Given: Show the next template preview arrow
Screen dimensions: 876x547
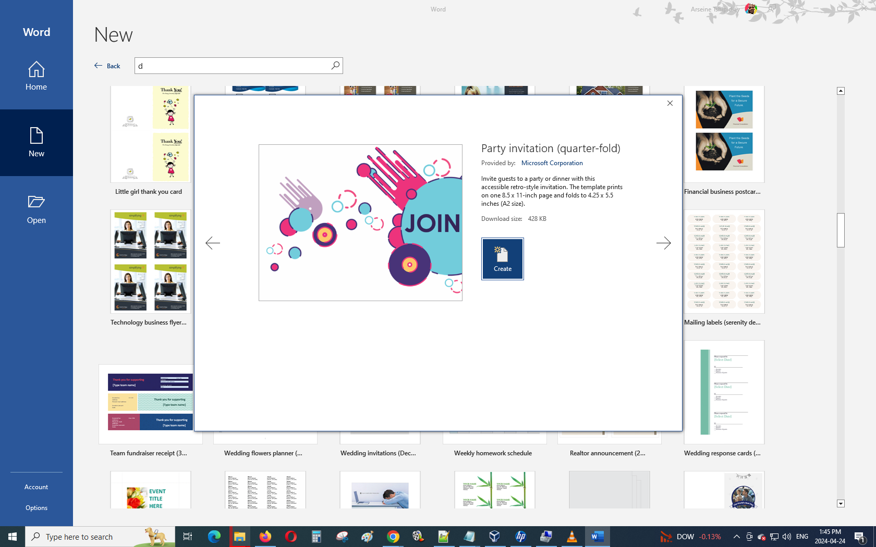Looking at the screenshot, I should (663, 243).
